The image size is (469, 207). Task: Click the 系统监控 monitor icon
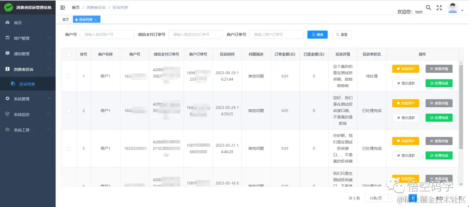8,114
